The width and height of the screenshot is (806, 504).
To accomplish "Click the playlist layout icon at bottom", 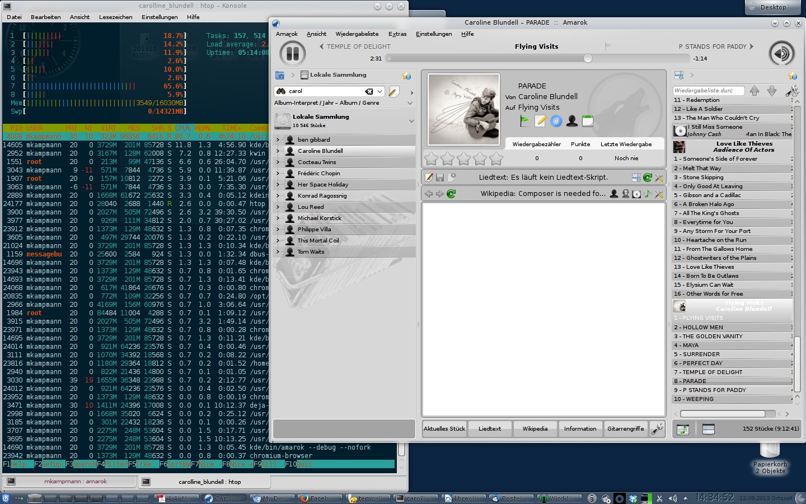I will [709, 429].
